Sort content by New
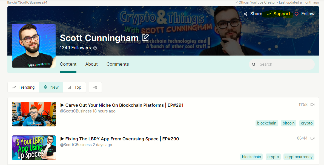This screenshot has width=324, height=165. [51, 87]
